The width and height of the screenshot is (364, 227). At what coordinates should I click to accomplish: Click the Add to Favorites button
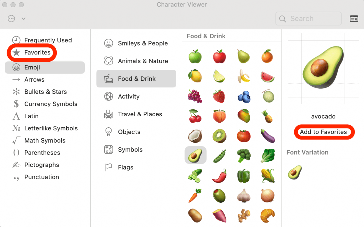coord(323,132)
